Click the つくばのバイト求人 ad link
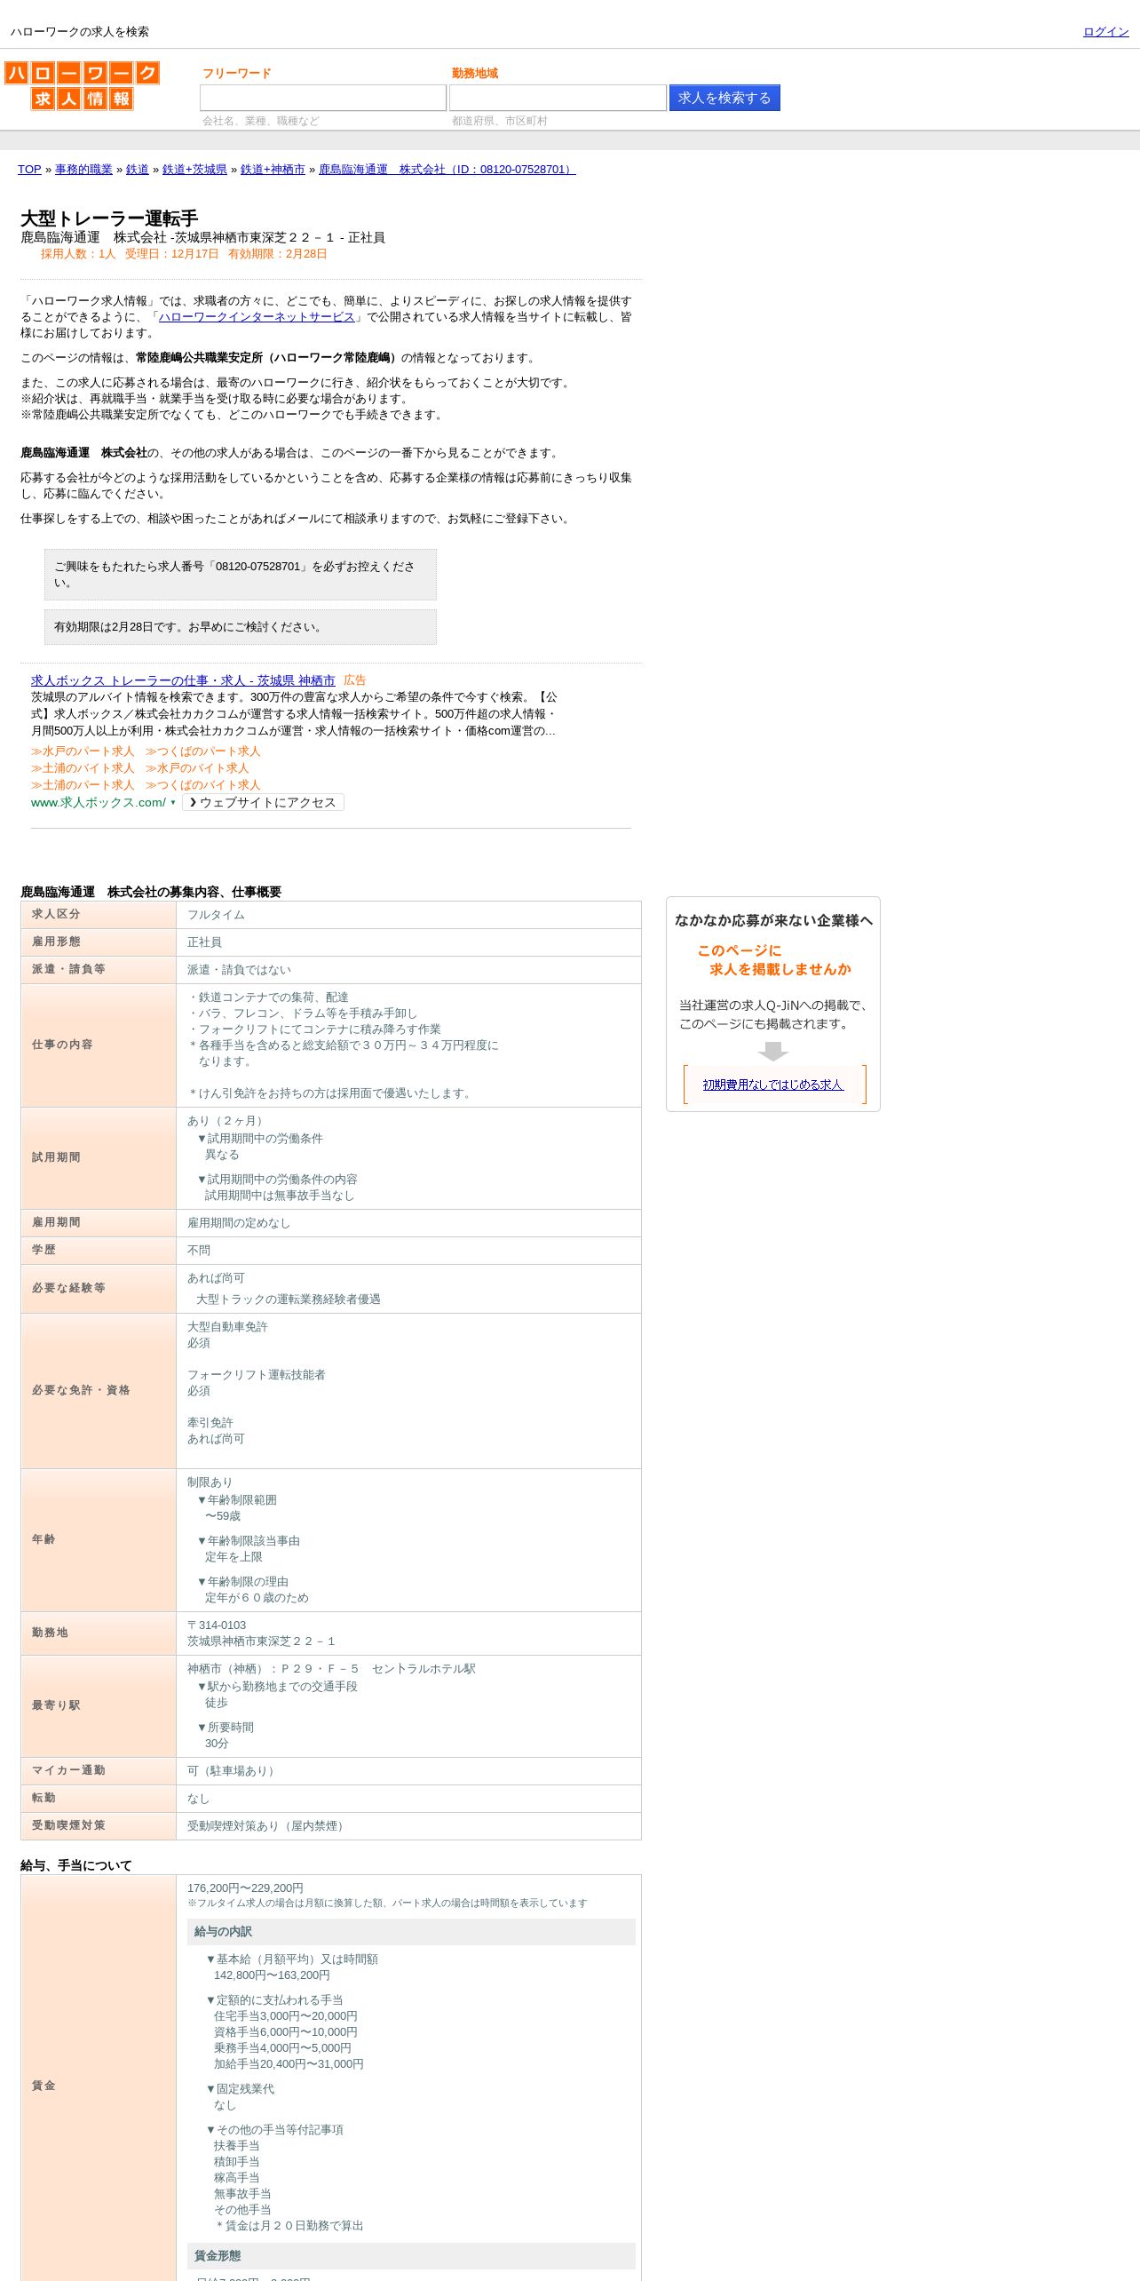 [203, 785]
